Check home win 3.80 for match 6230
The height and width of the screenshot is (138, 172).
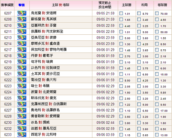121,122
